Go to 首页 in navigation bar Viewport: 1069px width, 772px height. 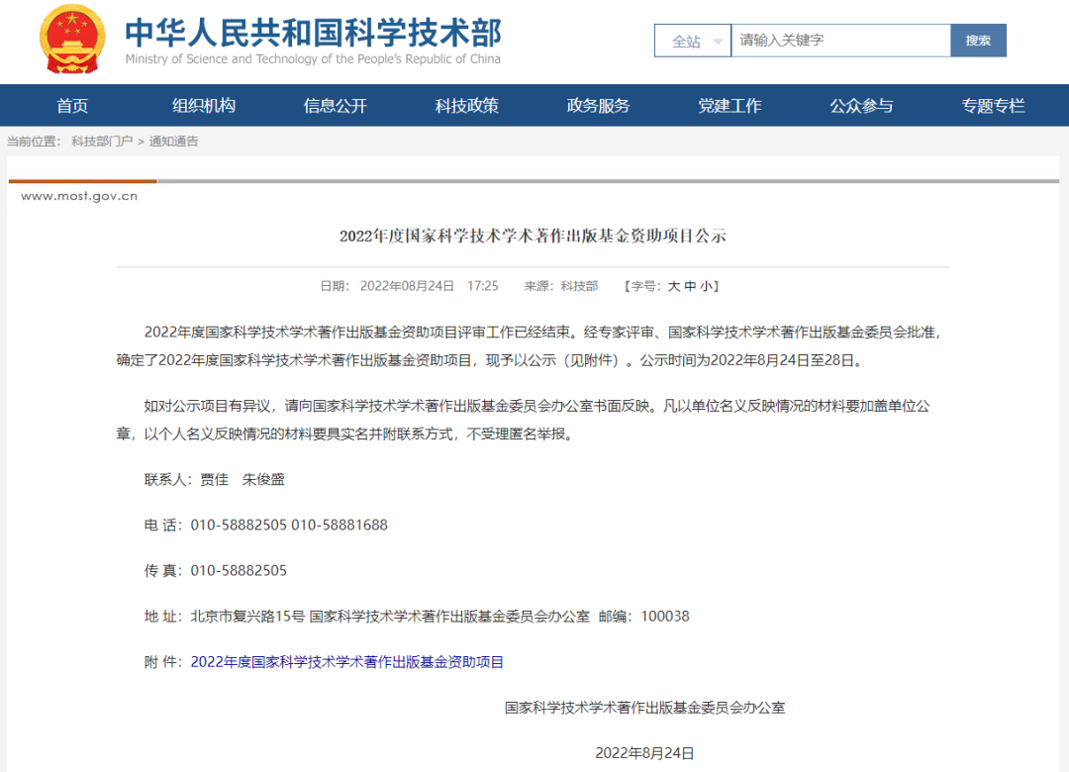[72, 106]
